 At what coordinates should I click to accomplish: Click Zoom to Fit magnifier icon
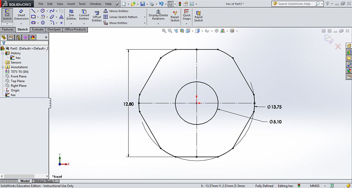[164, 31]
